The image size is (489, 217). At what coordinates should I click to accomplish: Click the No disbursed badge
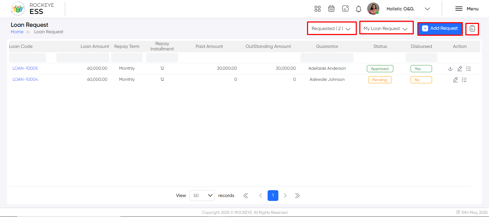click(x=421, y=80)
